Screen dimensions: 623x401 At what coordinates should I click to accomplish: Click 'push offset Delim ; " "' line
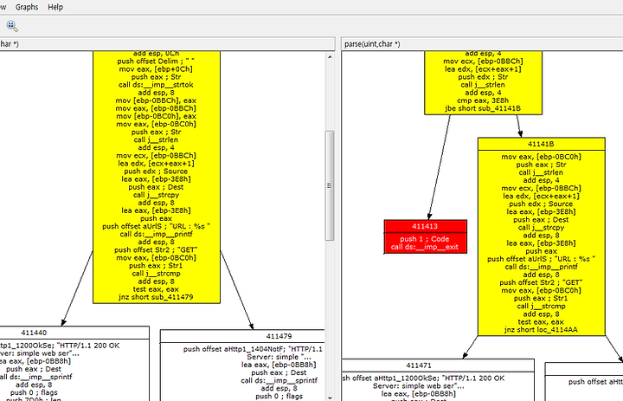coord(156,61)
